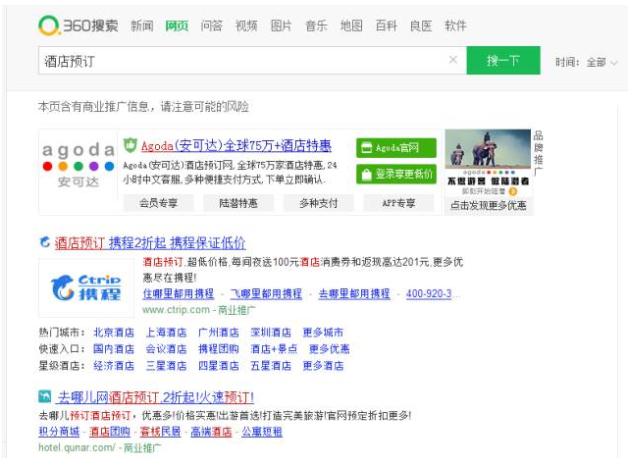Open the 图片 tab
Viewport: 628px width, 465px height.
point(282,26)
